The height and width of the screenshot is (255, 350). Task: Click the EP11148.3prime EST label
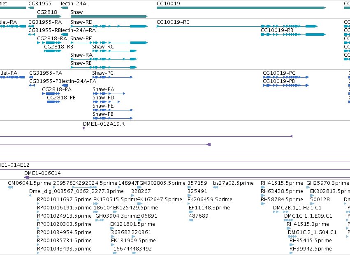pyautogui.click(x=209, y=208)
